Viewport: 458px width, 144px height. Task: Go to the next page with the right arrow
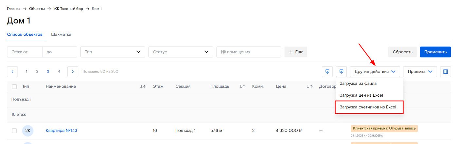(x=73, y=72)
